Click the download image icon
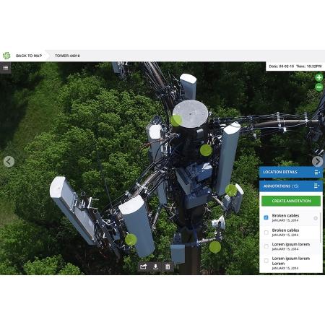Screen dimensions: 325x325 tap(155, 266)
